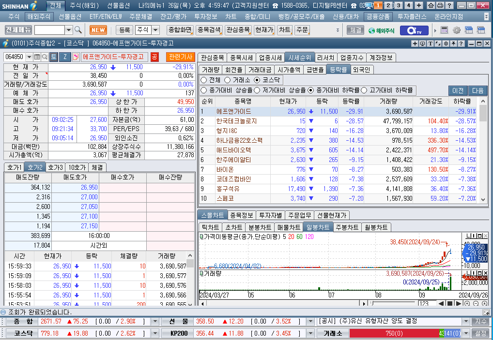Expand the 주식 type dropdown in toolbar
The image size is (493, 340).
coord(155,30)
